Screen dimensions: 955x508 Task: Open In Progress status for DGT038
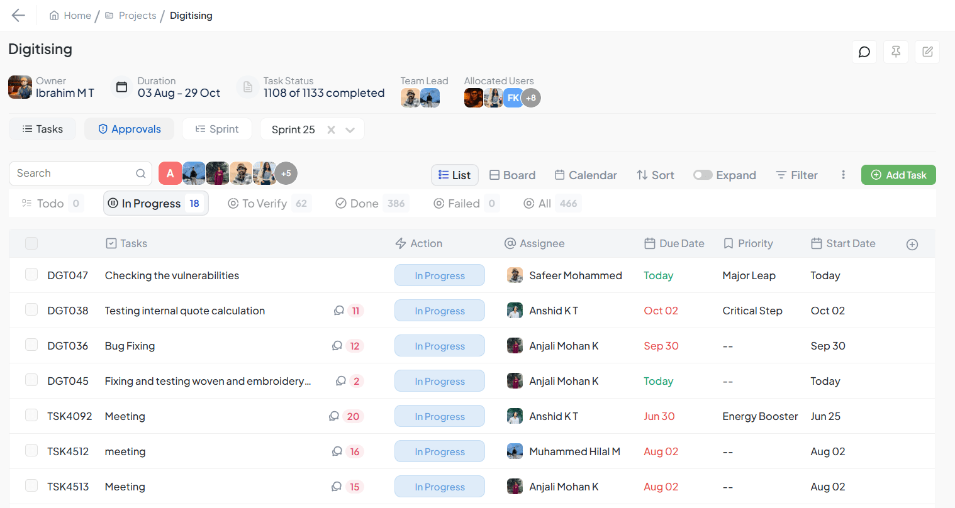coord(439,311)
